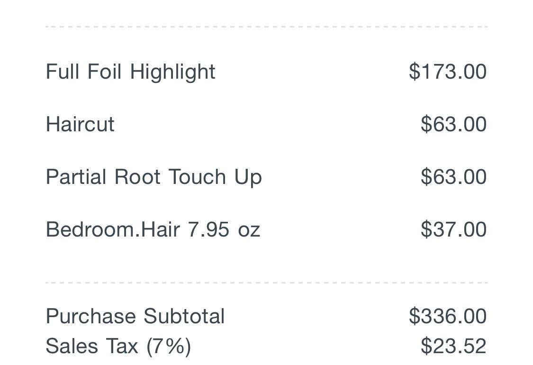Click the word Highlight in first item

(172, 72)
